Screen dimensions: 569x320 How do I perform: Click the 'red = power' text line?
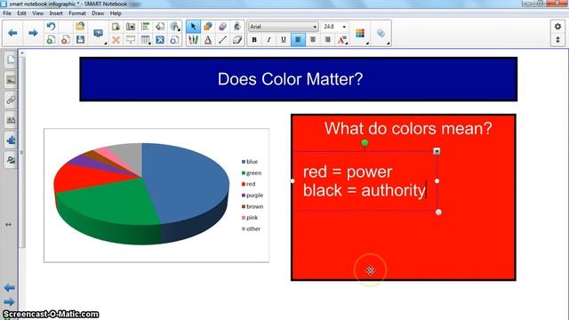348,172
